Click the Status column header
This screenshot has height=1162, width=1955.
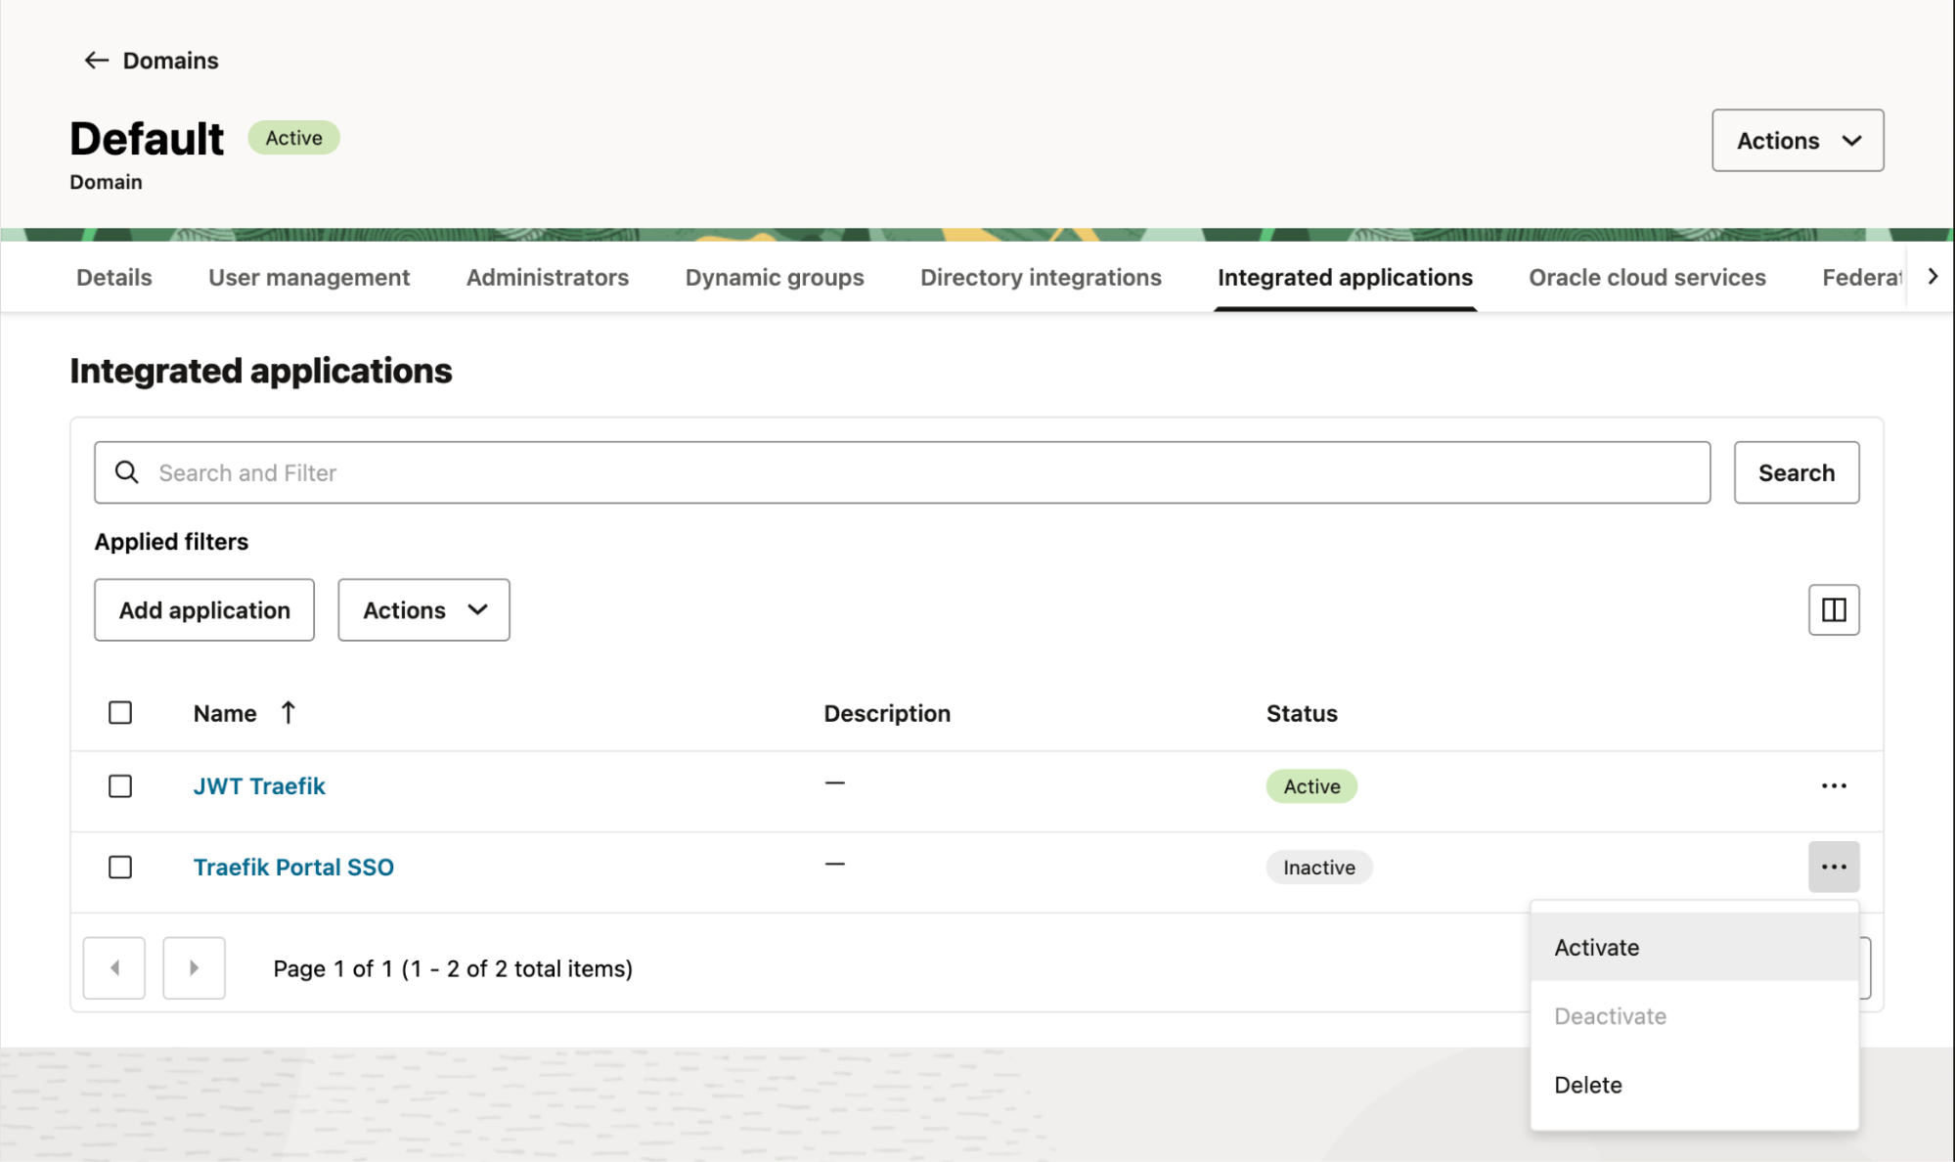[1302, 714]
